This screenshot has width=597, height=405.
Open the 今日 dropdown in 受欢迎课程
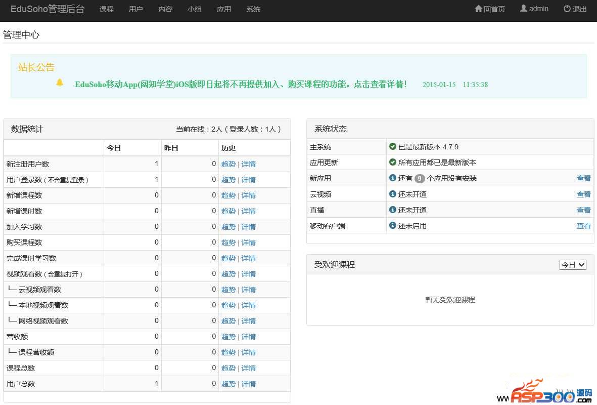click(572, 264)
